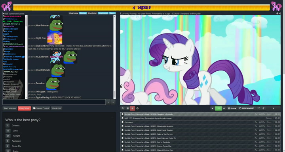The image size is (285, 152).
Task: Click user BlueEyedDragon in user list
Action: 11,29
